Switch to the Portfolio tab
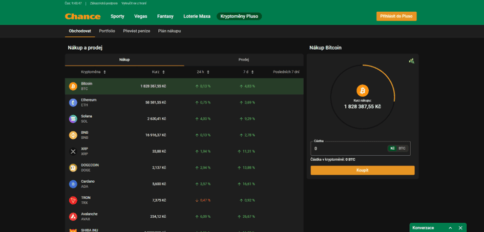The width and height of the screenshot is (484, 232). [x=107, y=31]
